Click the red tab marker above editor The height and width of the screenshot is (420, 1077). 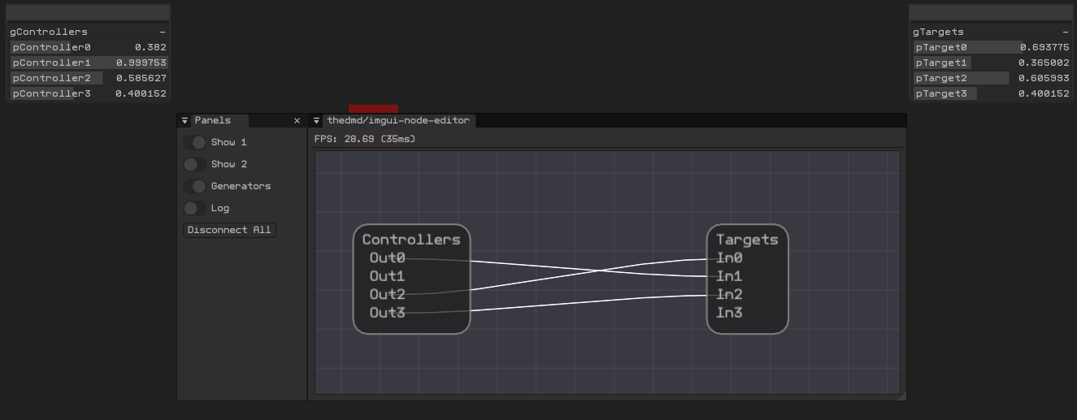[373, 109]
